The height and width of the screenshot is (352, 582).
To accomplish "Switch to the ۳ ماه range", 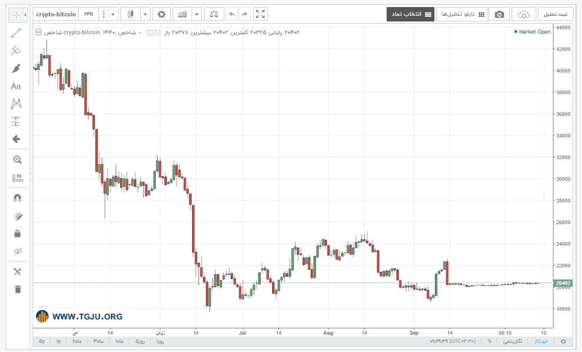I will pos(98,341).
